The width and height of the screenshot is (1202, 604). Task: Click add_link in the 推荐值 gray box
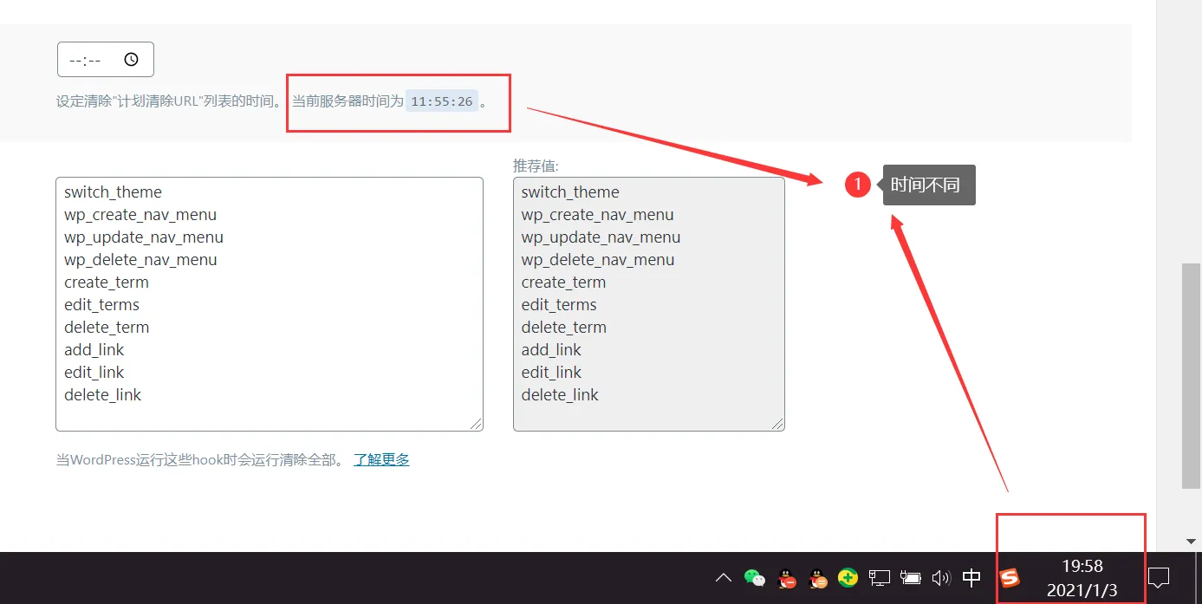pyautogui.click(x=551, y=350)
